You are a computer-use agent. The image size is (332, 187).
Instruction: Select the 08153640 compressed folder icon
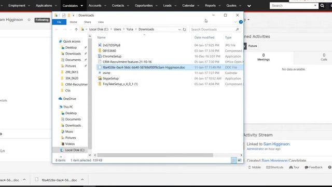(x=100, y=50)
